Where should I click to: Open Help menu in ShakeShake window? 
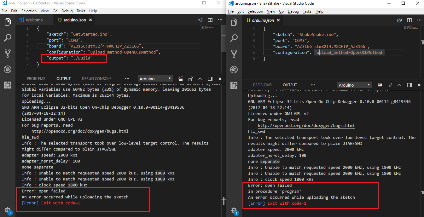pos(319,11)
